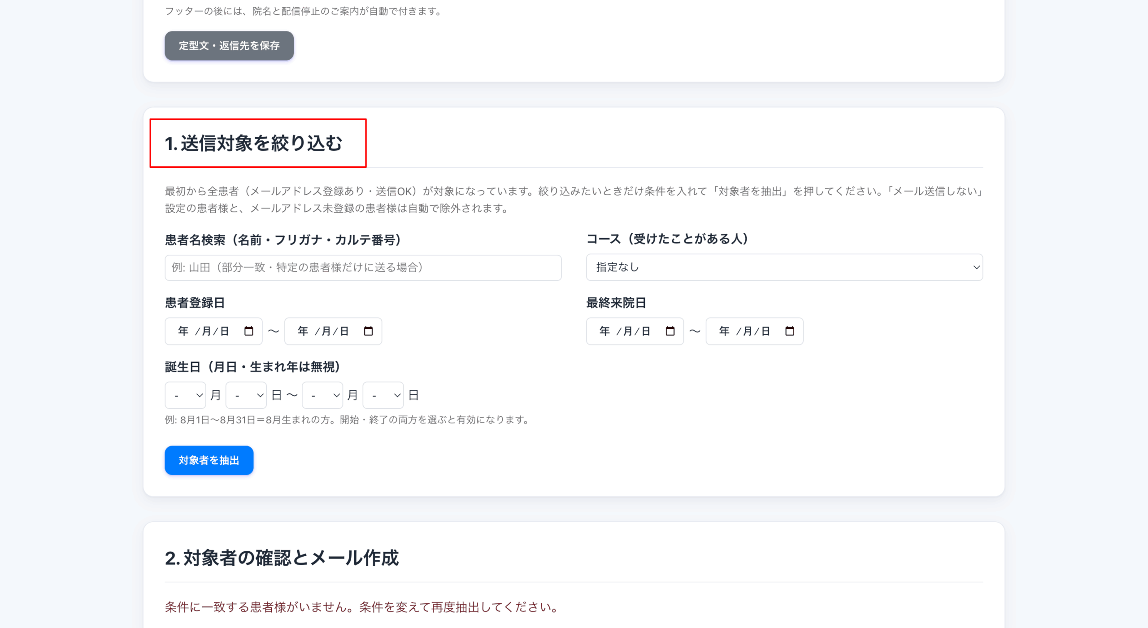Open calendar for last visit start date
Viewport: 1148px width, 628px height.
pos(670,331)
